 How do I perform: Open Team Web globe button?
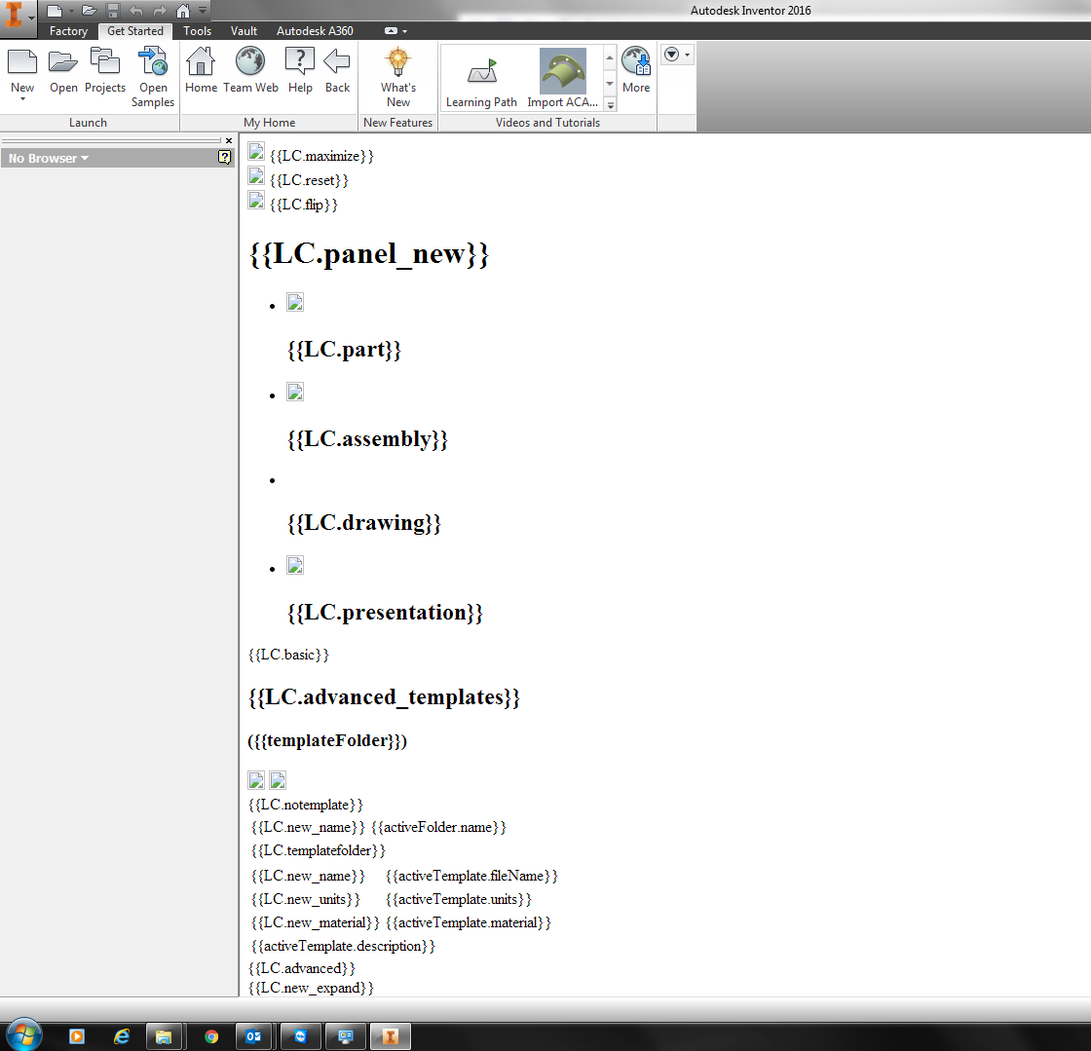tap(250, 69)
